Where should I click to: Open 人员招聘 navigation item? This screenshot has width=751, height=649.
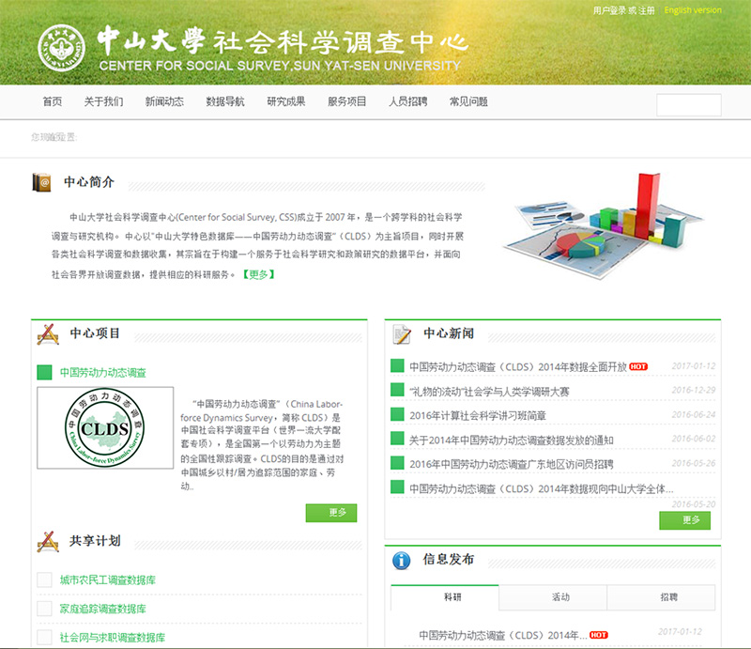click(407, 101)
